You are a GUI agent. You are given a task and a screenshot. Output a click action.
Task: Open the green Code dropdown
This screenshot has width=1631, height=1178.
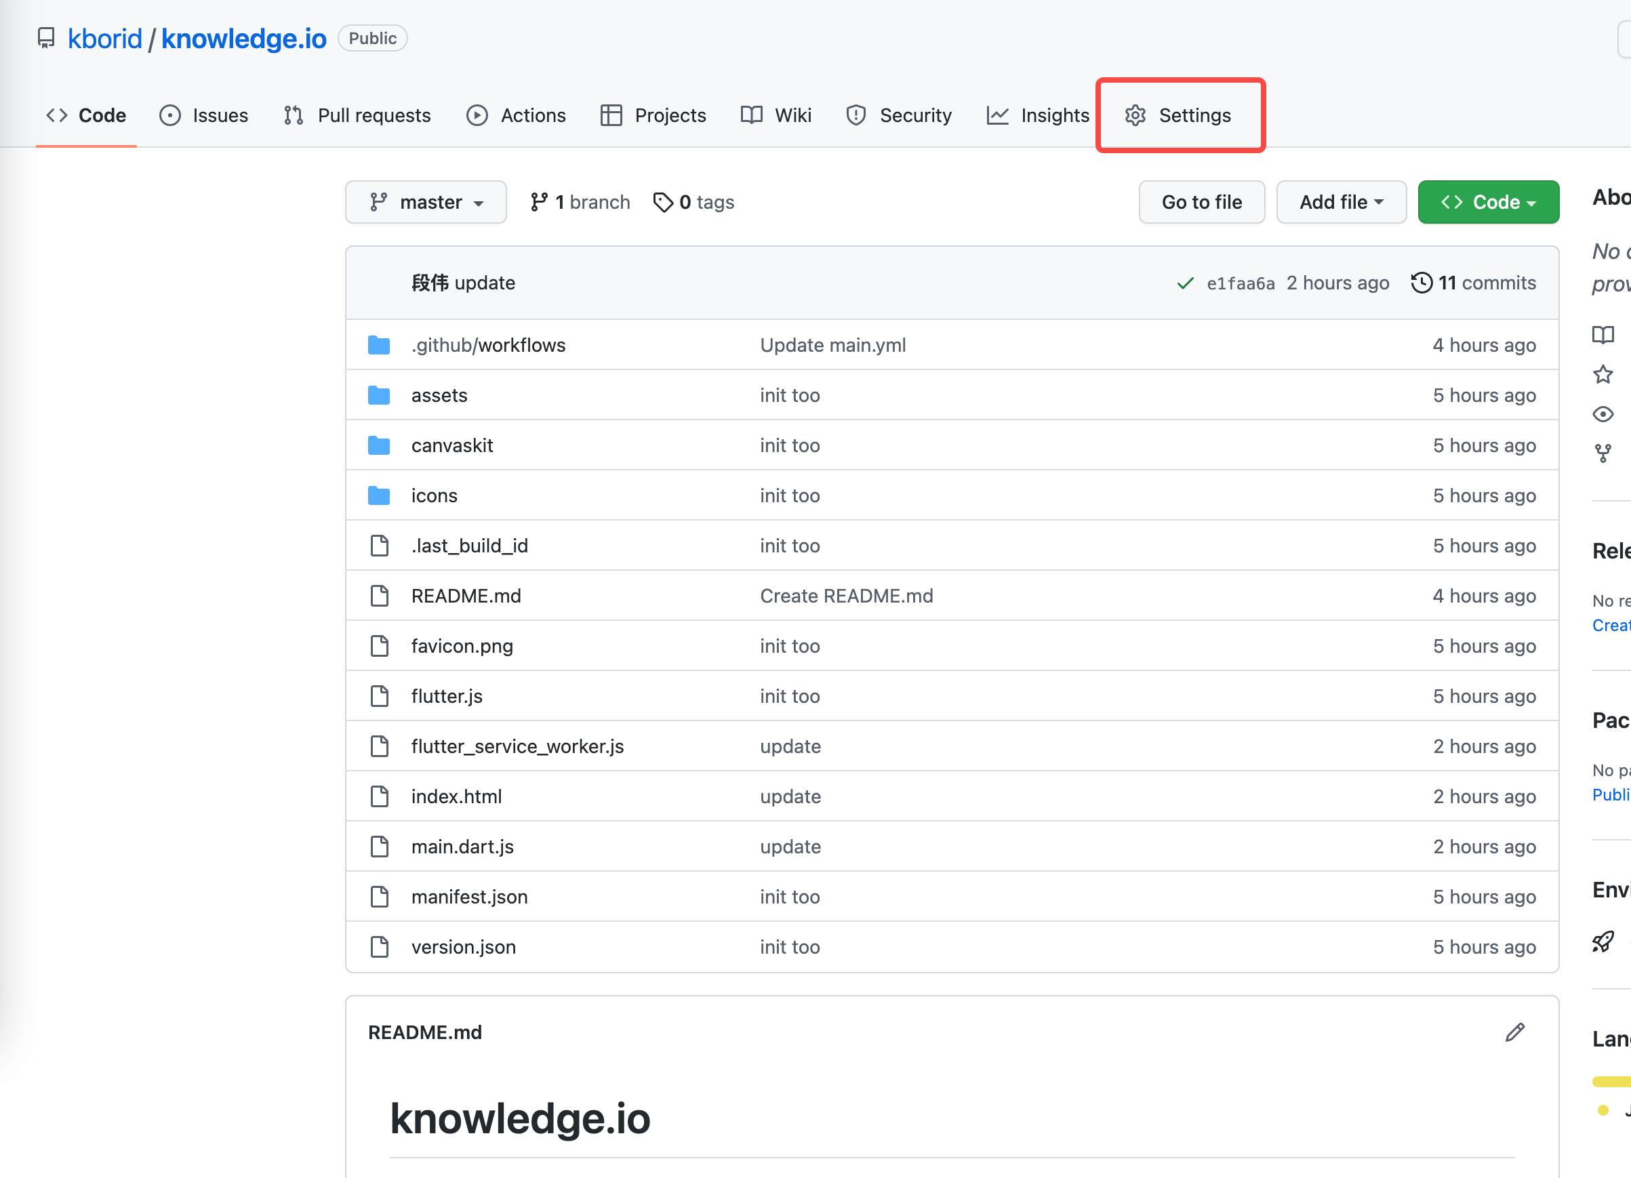coord(1488,202)
